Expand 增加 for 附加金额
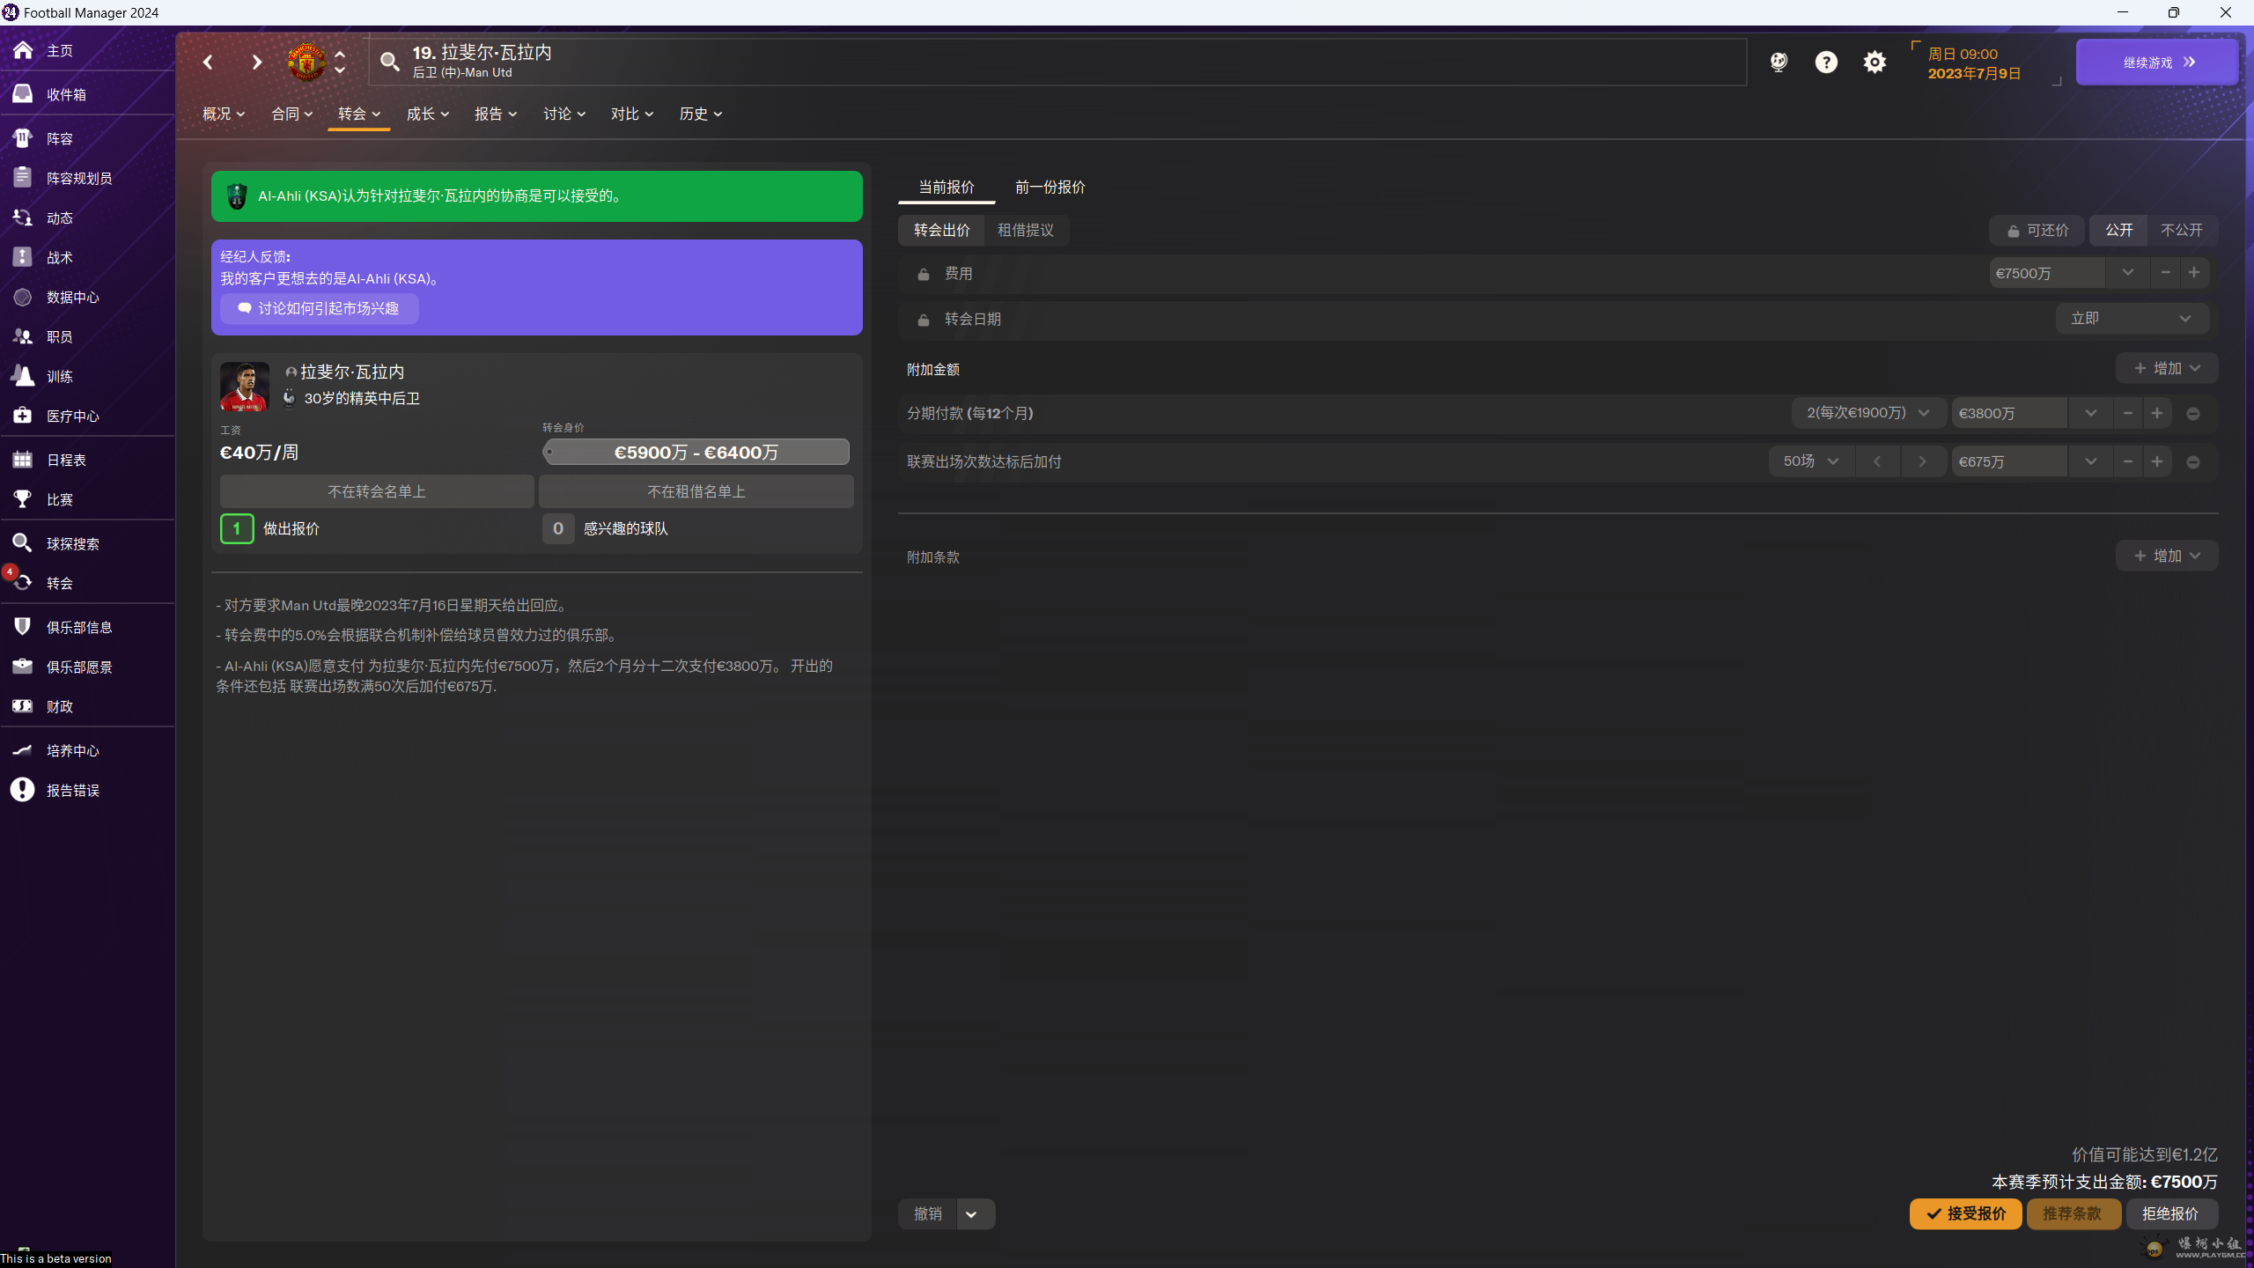The width and height of the screenshot is (2254, 1268). 2166,368
